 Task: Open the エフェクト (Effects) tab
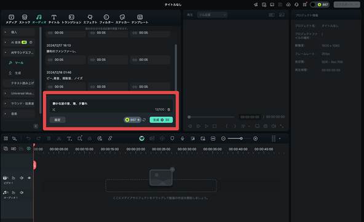[90, 19]
